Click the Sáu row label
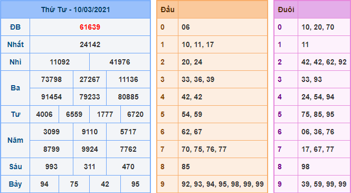This screenshot has height=193, width=351. [15, 167]
